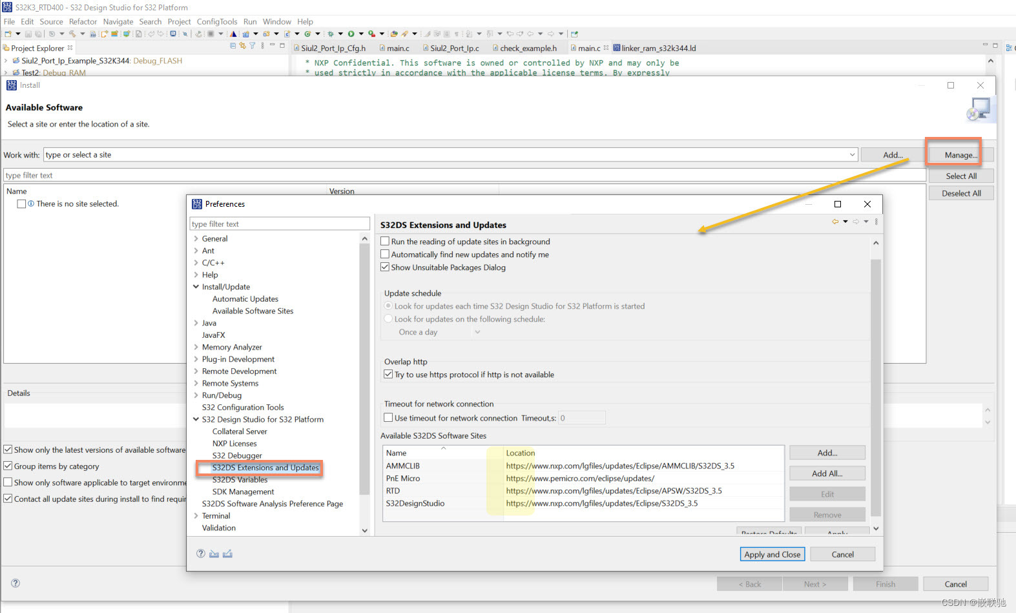Click Apply and Close
The image size is (1016, 613).
tap(772, 554)
